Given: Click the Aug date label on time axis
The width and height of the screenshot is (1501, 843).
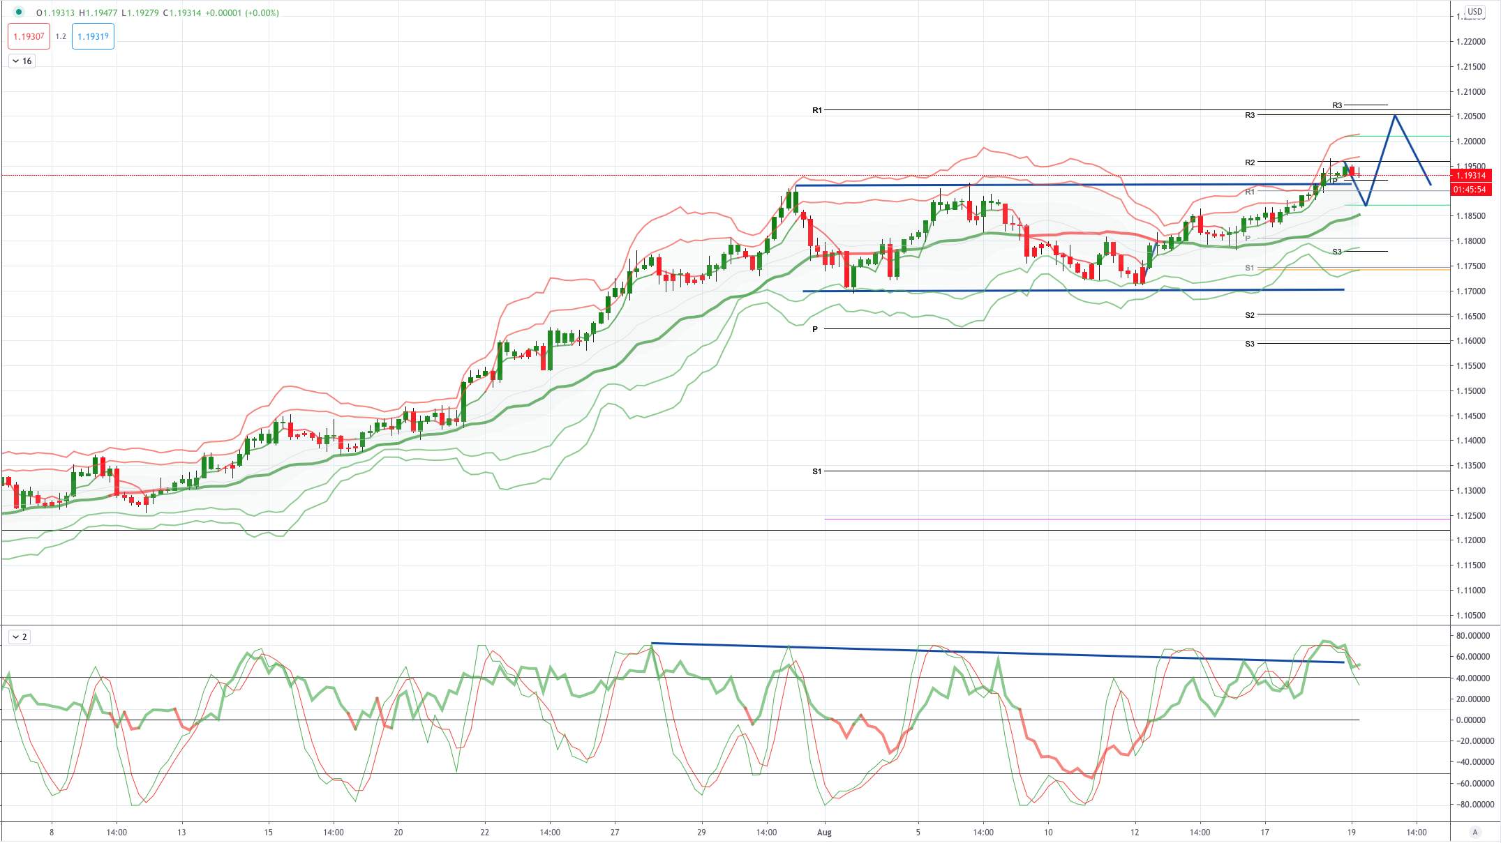Looking at the screenshot, I should 824,832.
